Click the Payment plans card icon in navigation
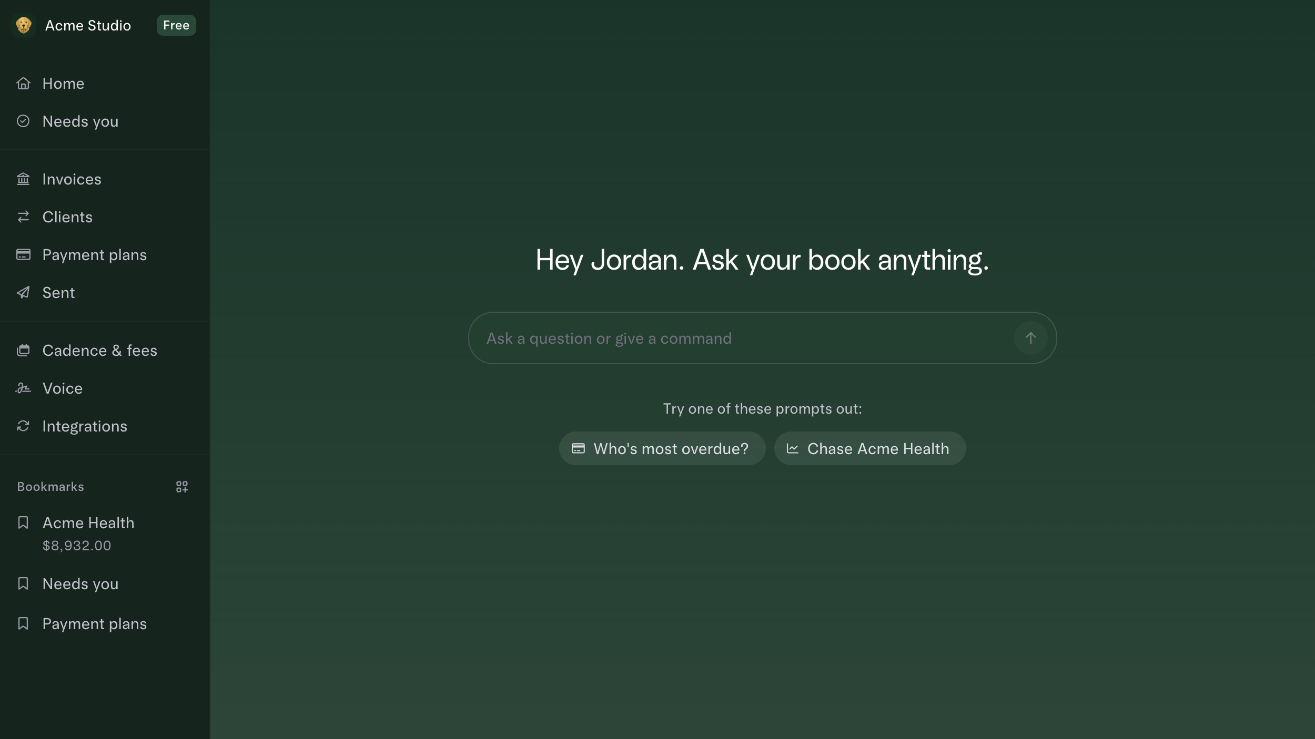1315x739 pixels. [x=23, y=255]
